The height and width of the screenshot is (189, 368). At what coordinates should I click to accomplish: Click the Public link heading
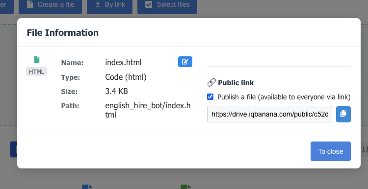(x=236, y=83)
